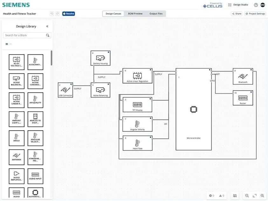This screenshot has width=268, height=201.
Task: Click the Siemens logo
Action: click(16, 5)
